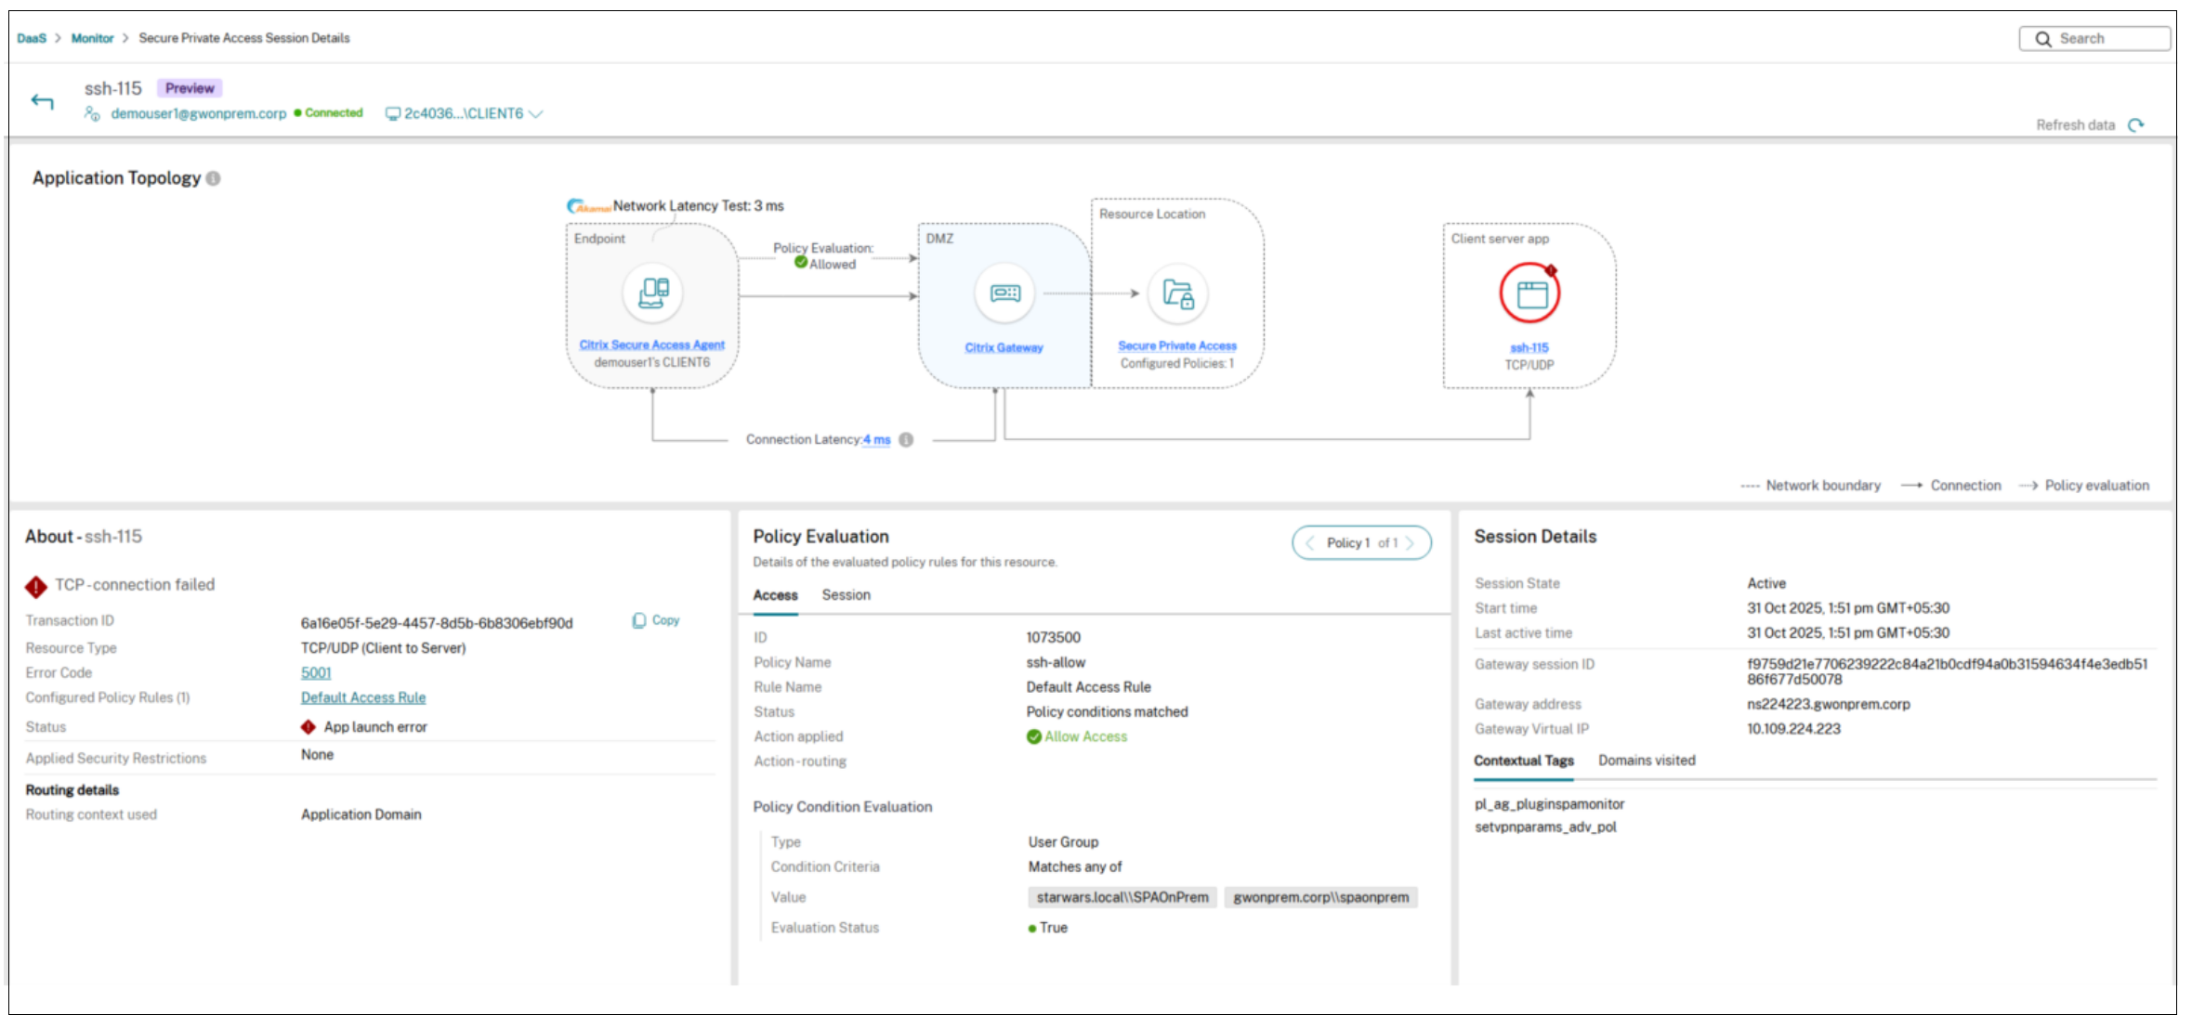The height and width of the screenshot is (1028, 2192).
Task: Switch to the Session tab
Action: [x=846, y=595]
